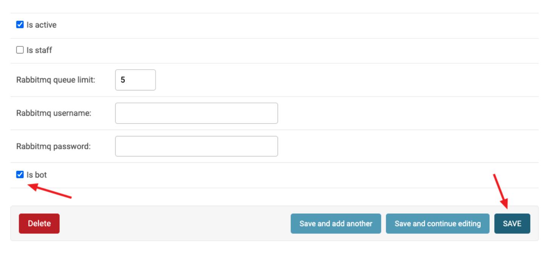Click the "Is staff" label text
The image size is (543, 257).
tap(39, 50)
